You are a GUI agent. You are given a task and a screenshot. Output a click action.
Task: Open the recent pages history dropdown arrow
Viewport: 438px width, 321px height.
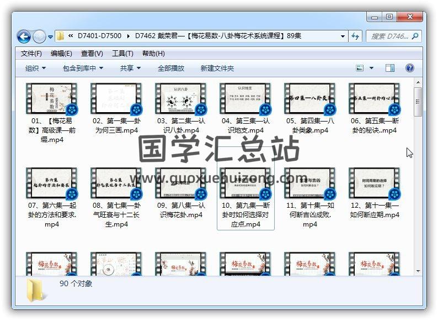[x=51, y=36]
